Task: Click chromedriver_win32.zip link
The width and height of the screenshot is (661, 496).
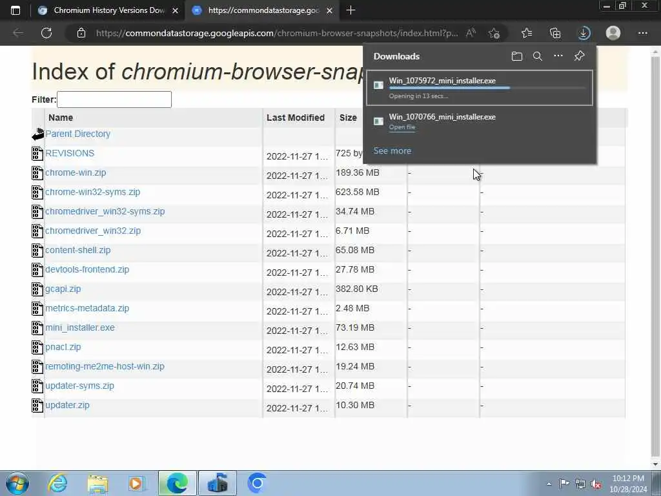Action: pos(93,231)
